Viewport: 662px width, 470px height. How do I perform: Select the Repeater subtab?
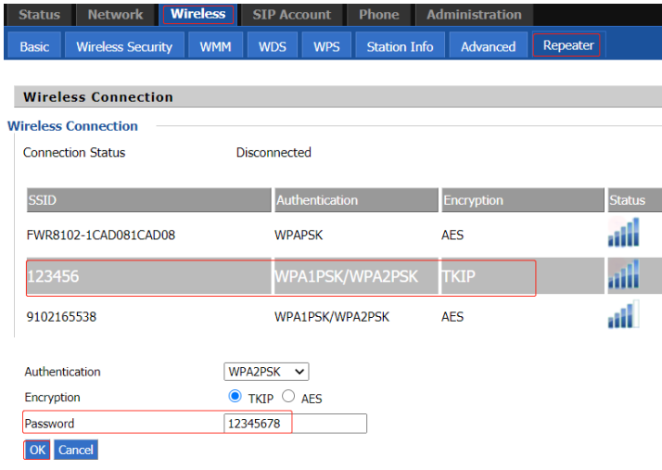click(x=567, y=45)
